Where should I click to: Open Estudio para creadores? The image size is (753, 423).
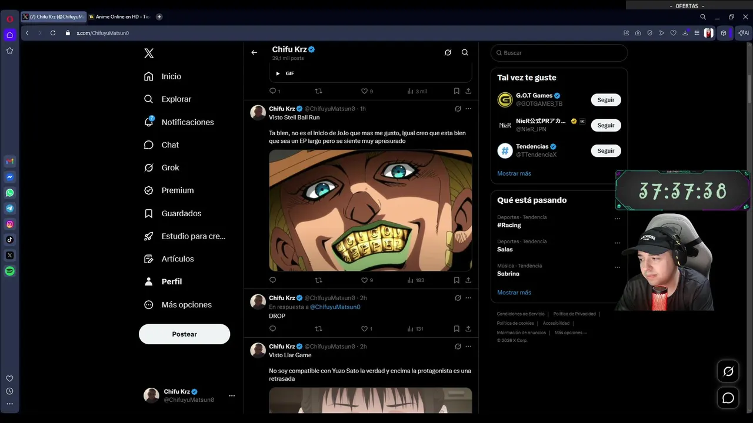(x=185, y=236)
